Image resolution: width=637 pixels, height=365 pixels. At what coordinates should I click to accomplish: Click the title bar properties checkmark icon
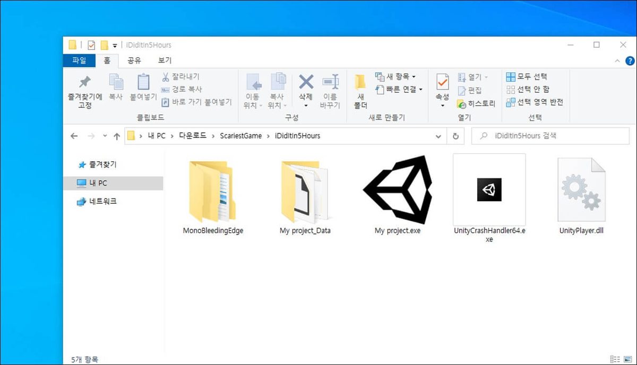[91, 45]
